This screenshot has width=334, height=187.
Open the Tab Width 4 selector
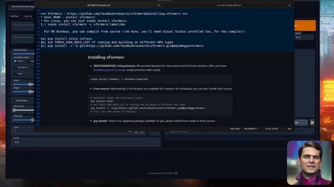251,129
